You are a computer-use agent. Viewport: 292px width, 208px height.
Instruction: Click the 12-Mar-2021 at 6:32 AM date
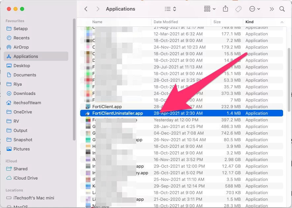tap(178, 34)
